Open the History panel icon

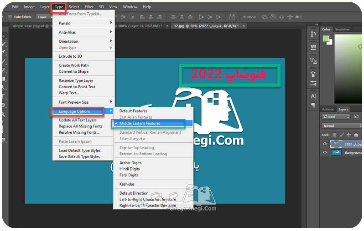tap(313, 34)
